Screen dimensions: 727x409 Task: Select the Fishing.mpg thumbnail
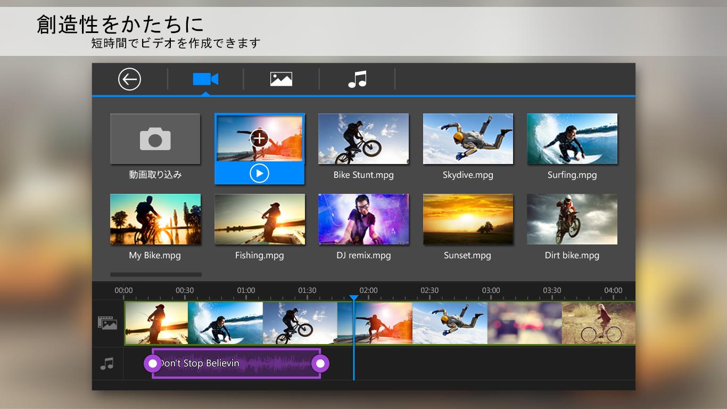click(x=260, y=219)
